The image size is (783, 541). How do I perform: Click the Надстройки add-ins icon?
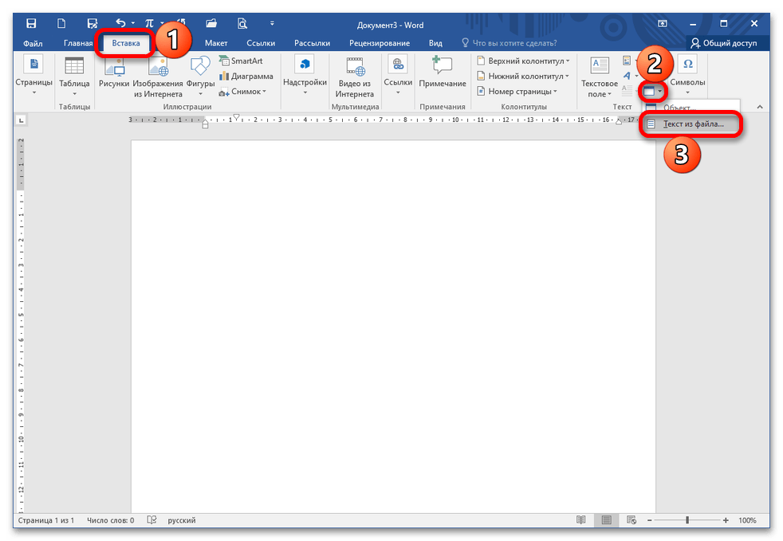[x=305, y=76]
